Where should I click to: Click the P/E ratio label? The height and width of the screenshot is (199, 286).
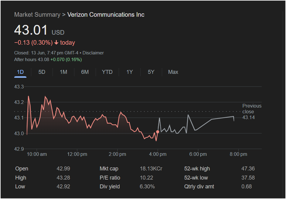[x=110, y=178]
